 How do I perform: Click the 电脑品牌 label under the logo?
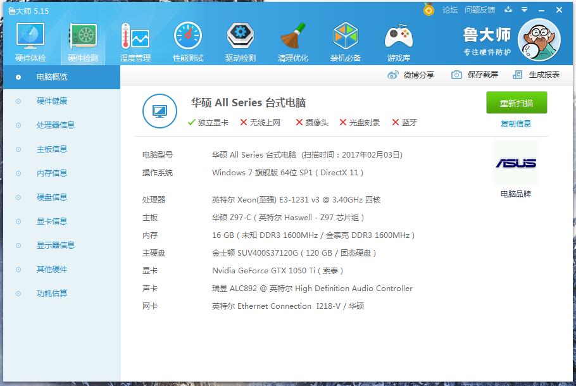point(516,194)
